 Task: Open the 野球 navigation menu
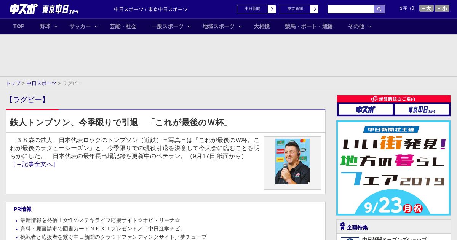(45, 26)
